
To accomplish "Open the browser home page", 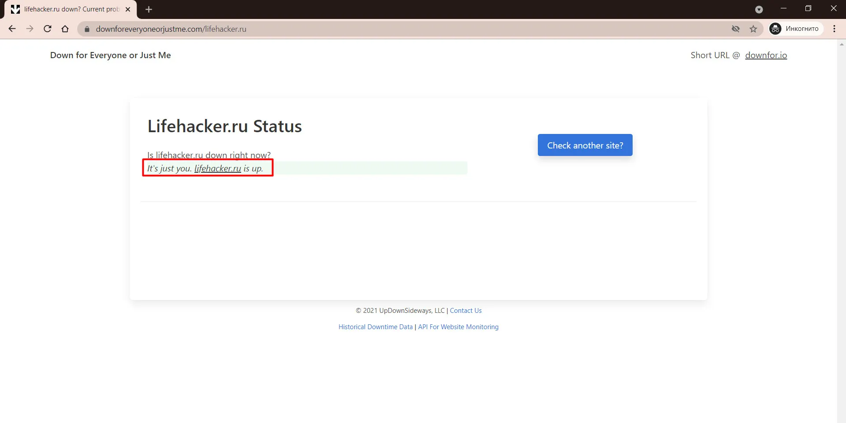I will [x=65, y=29].
